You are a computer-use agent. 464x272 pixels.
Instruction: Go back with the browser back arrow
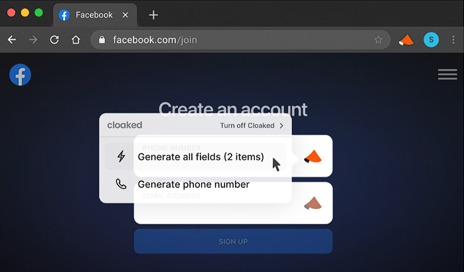click(12, 40)
